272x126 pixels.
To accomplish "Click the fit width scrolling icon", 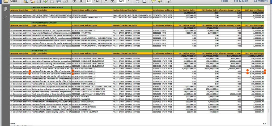I will coord(138,1).
